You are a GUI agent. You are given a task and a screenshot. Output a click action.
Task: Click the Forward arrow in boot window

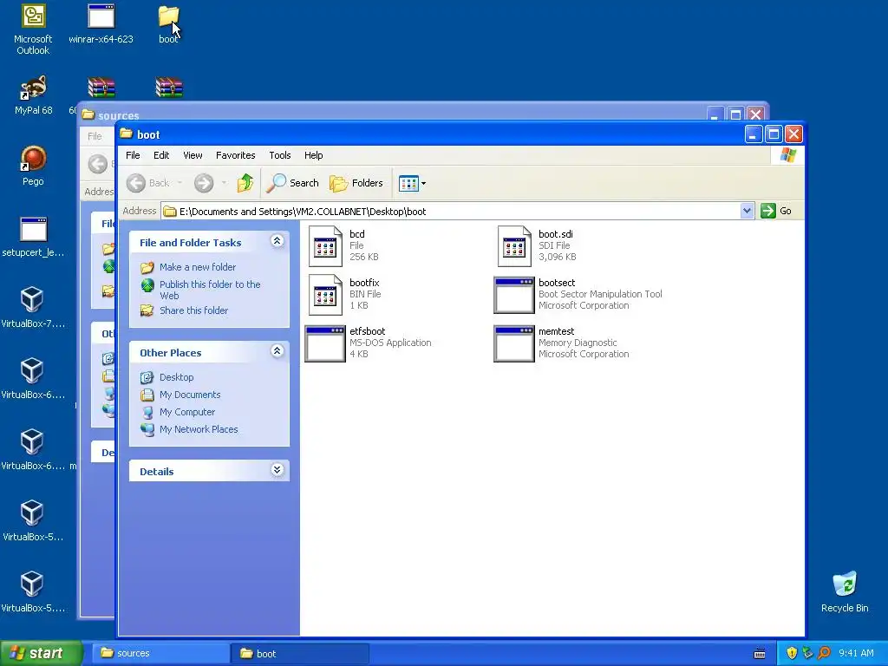(204, 183)
